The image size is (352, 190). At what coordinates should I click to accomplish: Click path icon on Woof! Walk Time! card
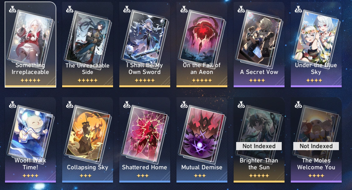point(12,105)
